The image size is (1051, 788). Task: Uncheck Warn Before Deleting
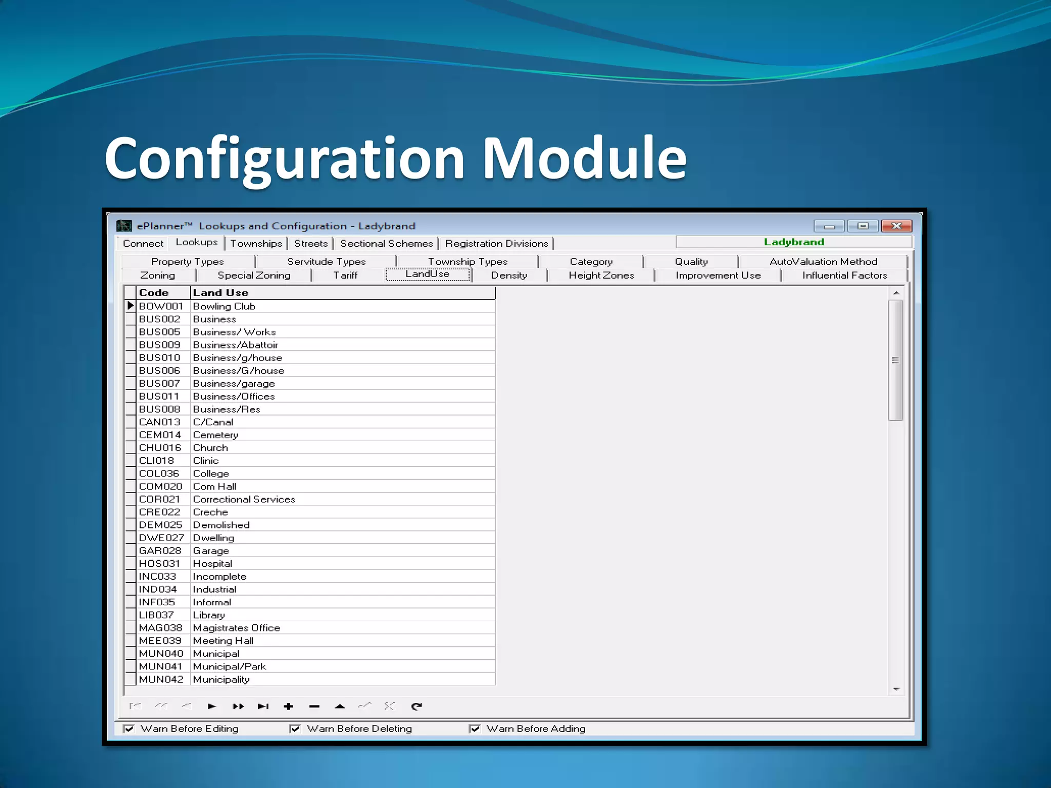pos(295,728)
